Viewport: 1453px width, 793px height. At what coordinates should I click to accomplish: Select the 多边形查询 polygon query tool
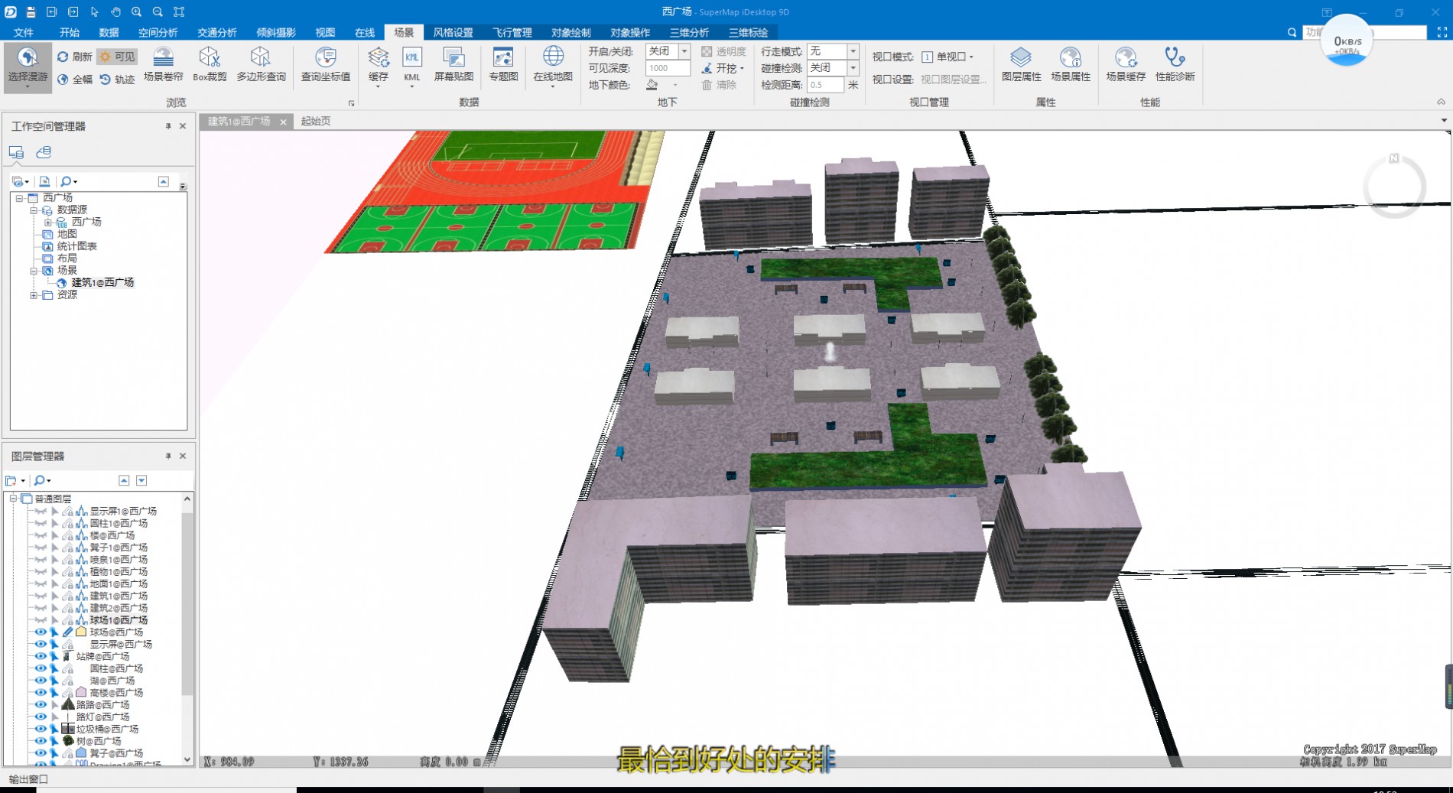(261, 65)
